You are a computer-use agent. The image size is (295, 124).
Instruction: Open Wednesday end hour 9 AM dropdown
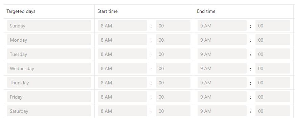[x=222, y=68]
